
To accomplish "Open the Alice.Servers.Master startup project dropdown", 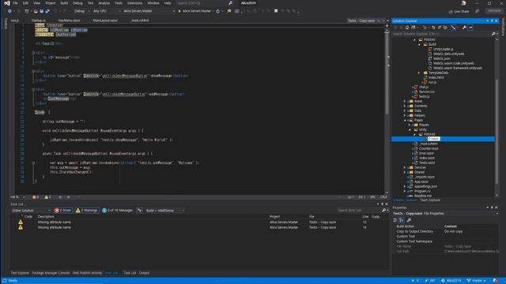I will point(149,11).
